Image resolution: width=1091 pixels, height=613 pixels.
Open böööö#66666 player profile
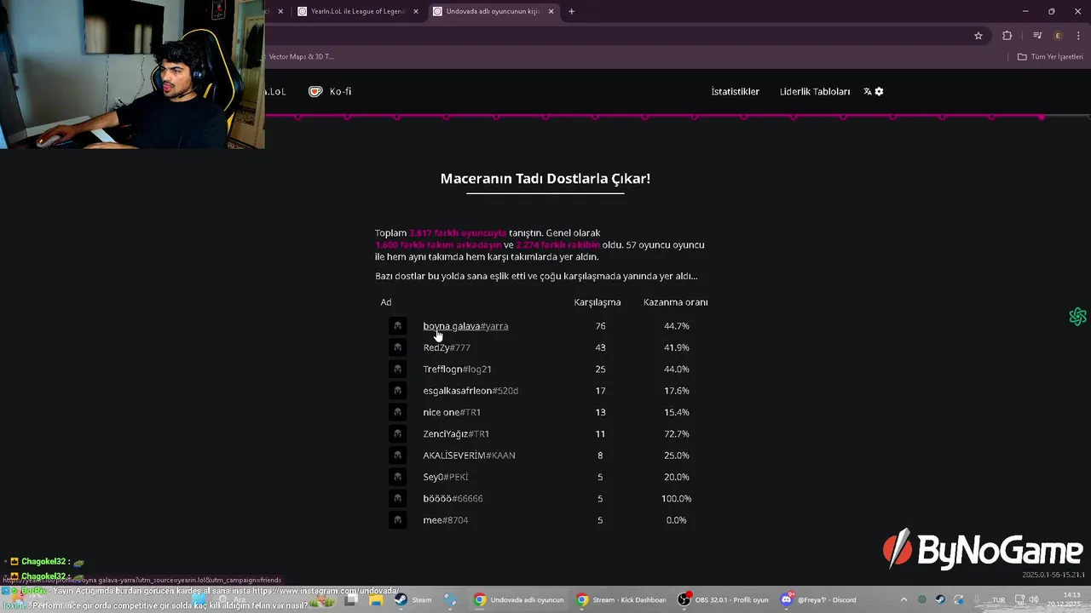click(x=453, y=498)
